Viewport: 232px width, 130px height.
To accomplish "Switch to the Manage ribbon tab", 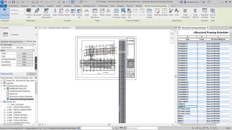I will tap(120, 6).
